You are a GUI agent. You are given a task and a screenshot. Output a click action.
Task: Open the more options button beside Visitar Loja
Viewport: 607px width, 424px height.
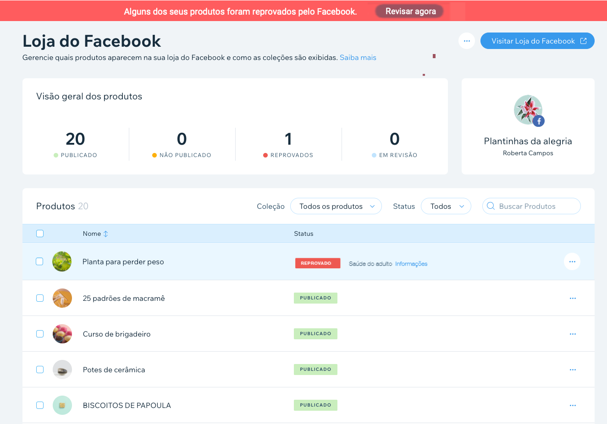coord(467,41)
